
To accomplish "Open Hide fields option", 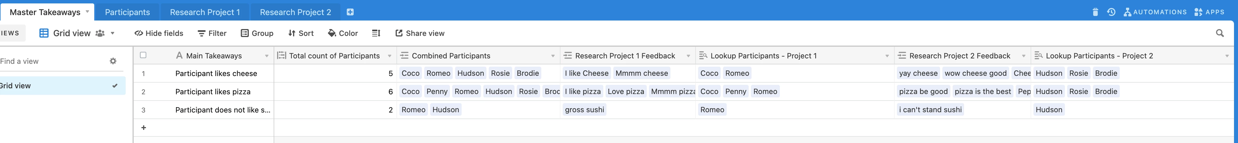I will click(159, 33).
